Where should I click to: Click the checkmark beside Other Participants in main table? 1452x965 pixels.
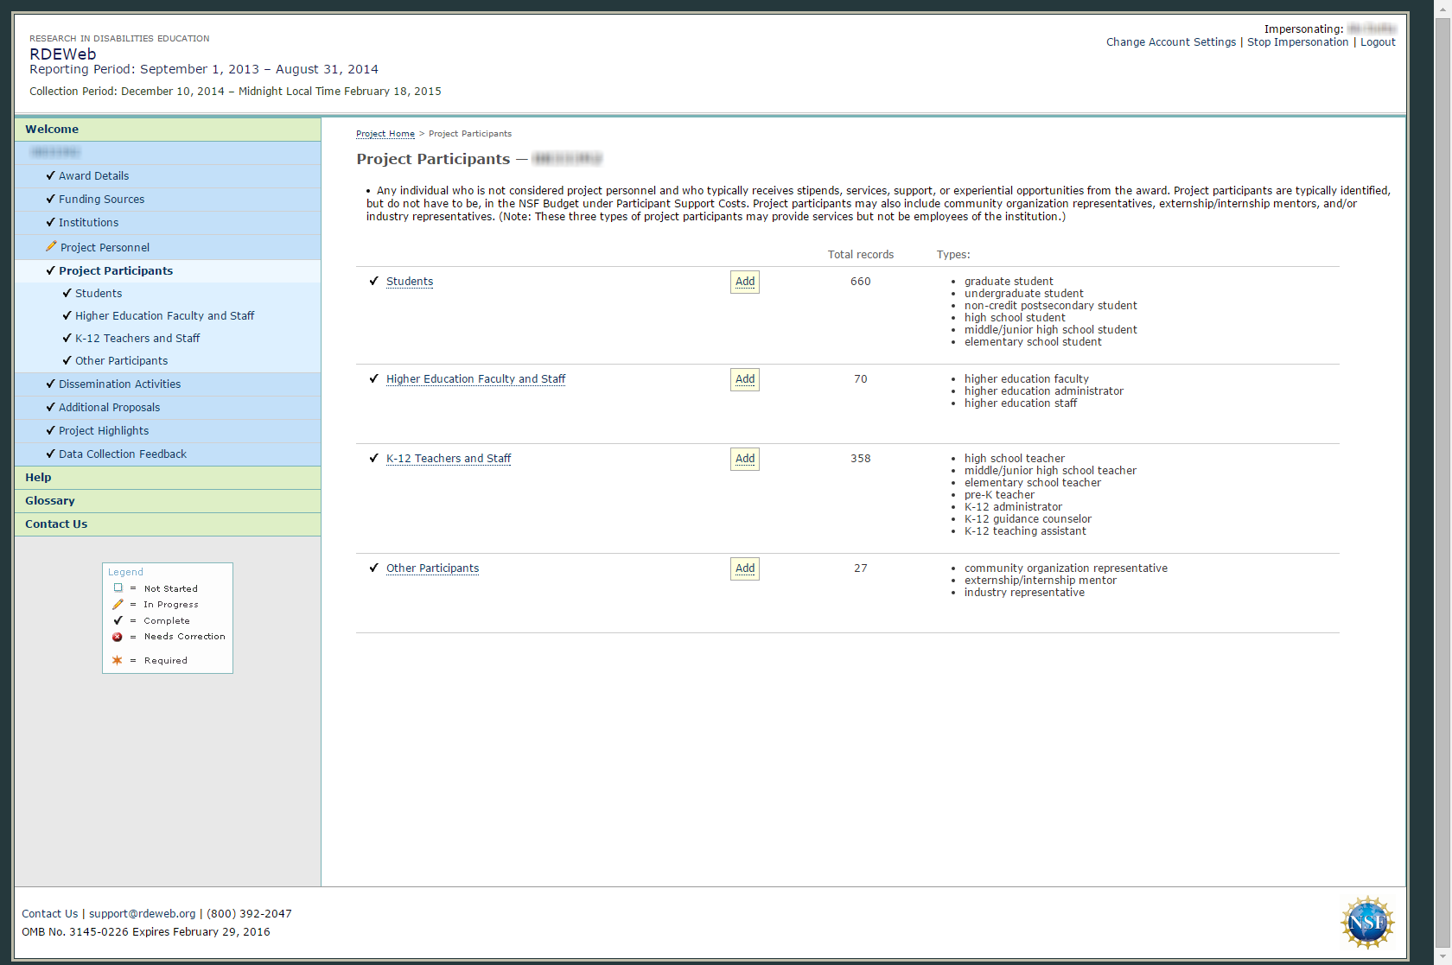point(373,568)
